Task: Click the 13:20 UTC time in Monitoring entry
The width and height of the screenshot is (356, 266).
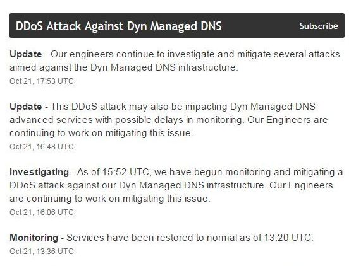Action: (288, 238)
